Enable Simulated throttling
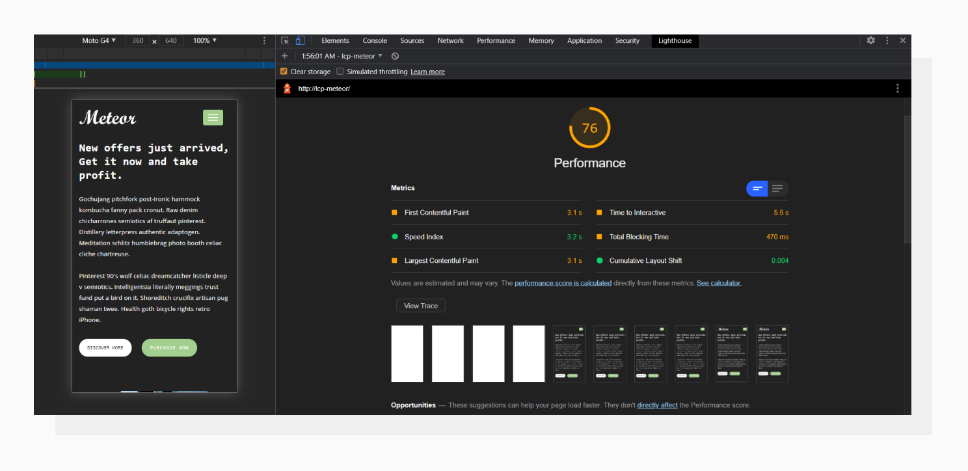The width and height of the screenshot is (968, 471). [x=340, y=72]
